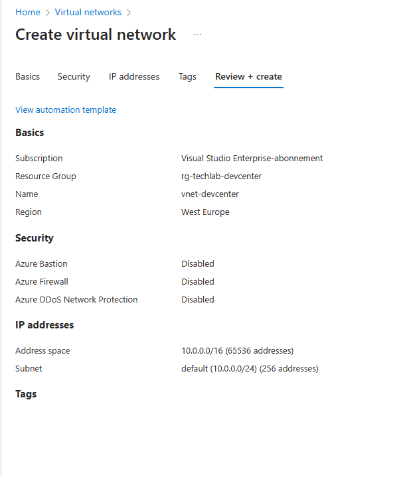Click the IP addresses section heading in the summary
The height and width of the screenshot is (477, 409).
44,325
